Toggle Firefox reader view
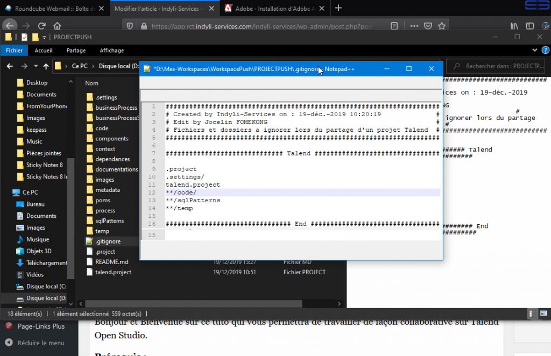 point(394,26)
